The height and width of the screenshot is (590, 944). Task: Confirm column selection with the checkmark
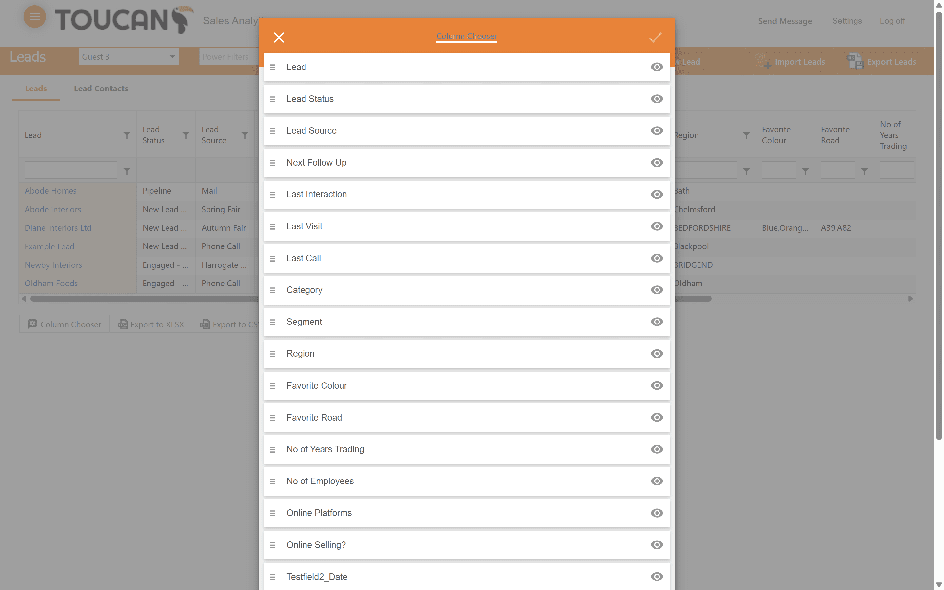655,37
